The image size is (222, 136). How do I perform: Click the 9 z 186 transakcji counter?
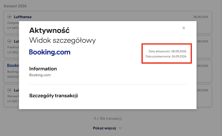tap(108, 119)
